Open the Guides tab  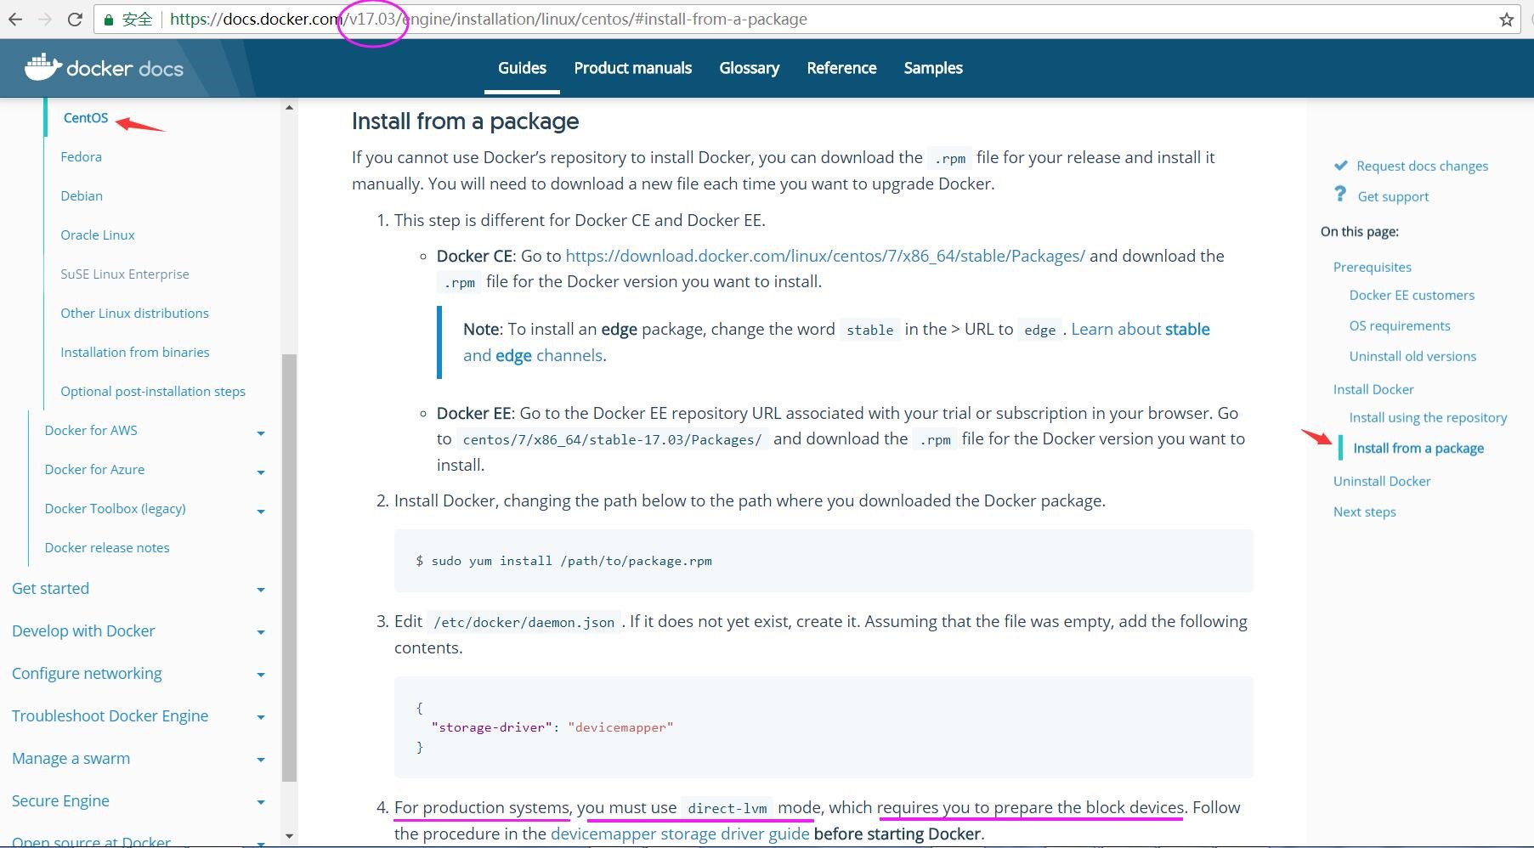click(x=522, y=68)
